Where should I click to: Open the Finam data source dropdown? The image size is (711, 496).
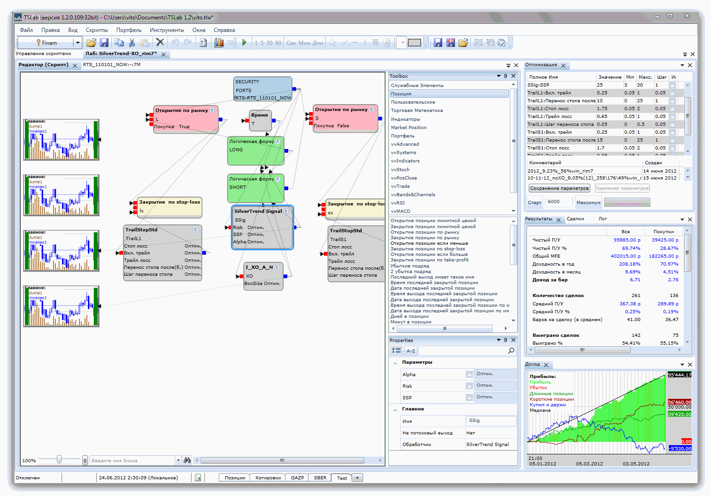(78, 43)
